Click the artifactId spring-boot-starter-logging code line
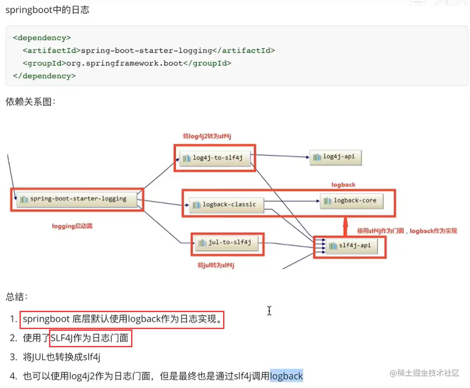This screenshot has width=470, height=388. 149,51
